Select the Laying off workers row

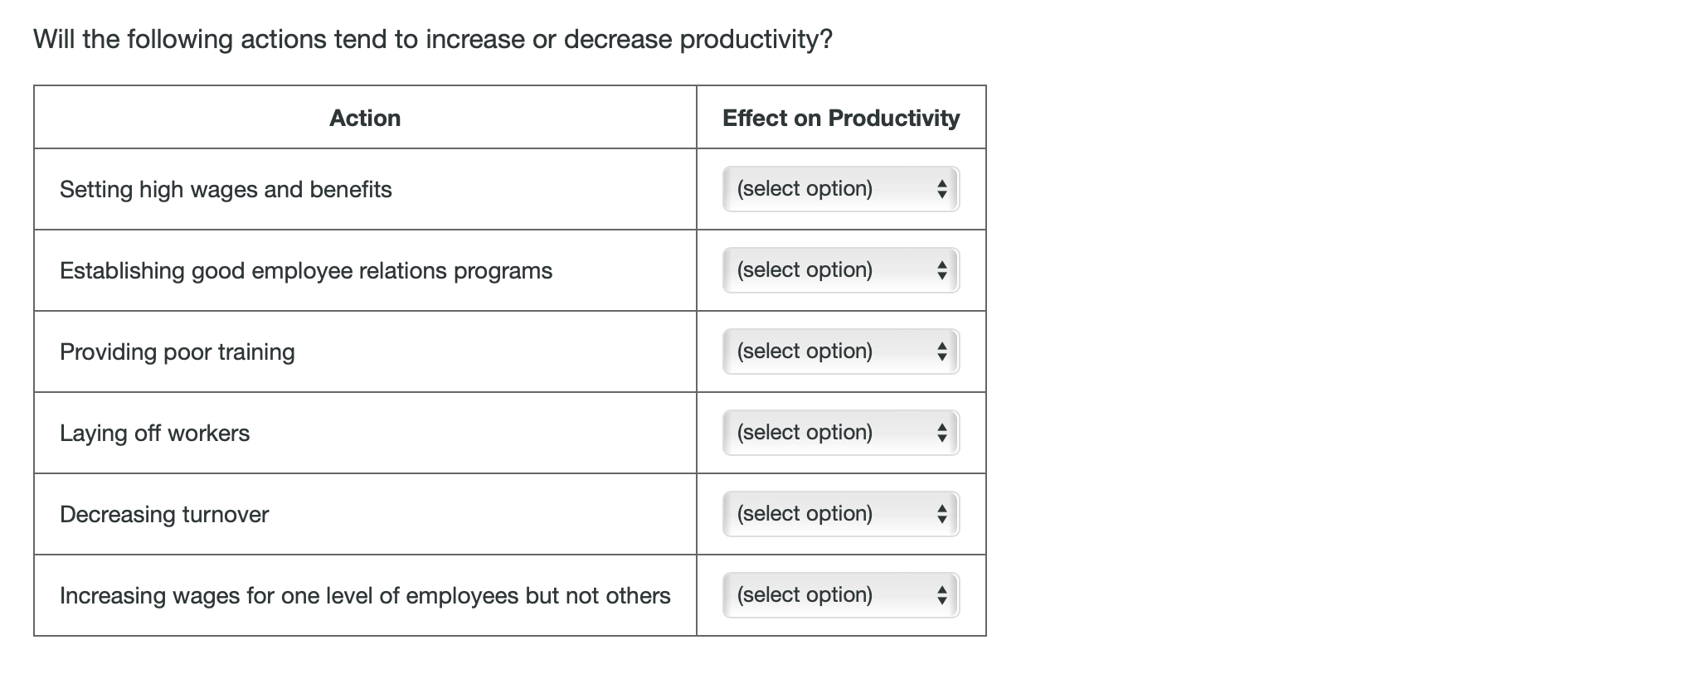154,433
